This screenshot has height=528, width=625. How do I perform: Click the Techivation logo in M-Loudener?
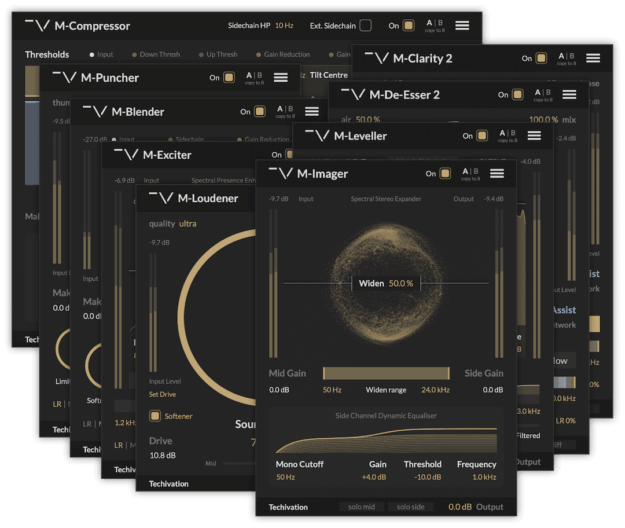click(161, 198)
